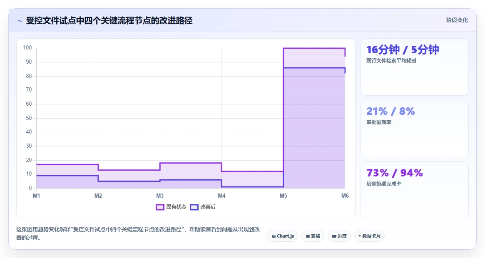Click the description paragraph below the chart
This screenshot has width=485, height=258.
click(138, 233)
